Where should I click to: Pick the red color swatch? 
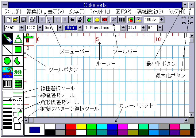tap(71, 127)
